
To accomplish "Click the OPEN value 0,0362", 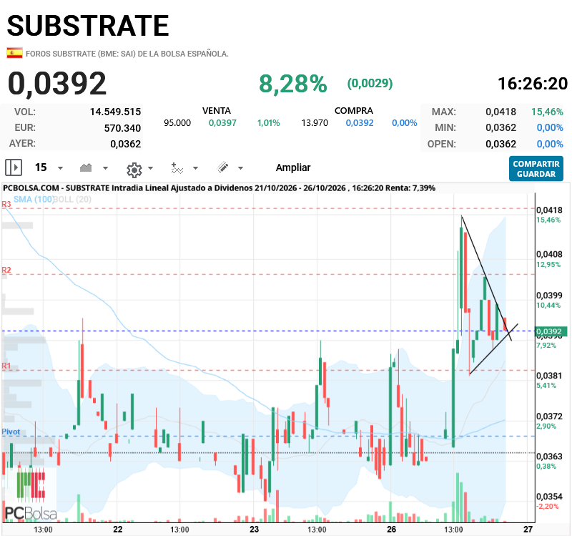I will tap(501, 144).
